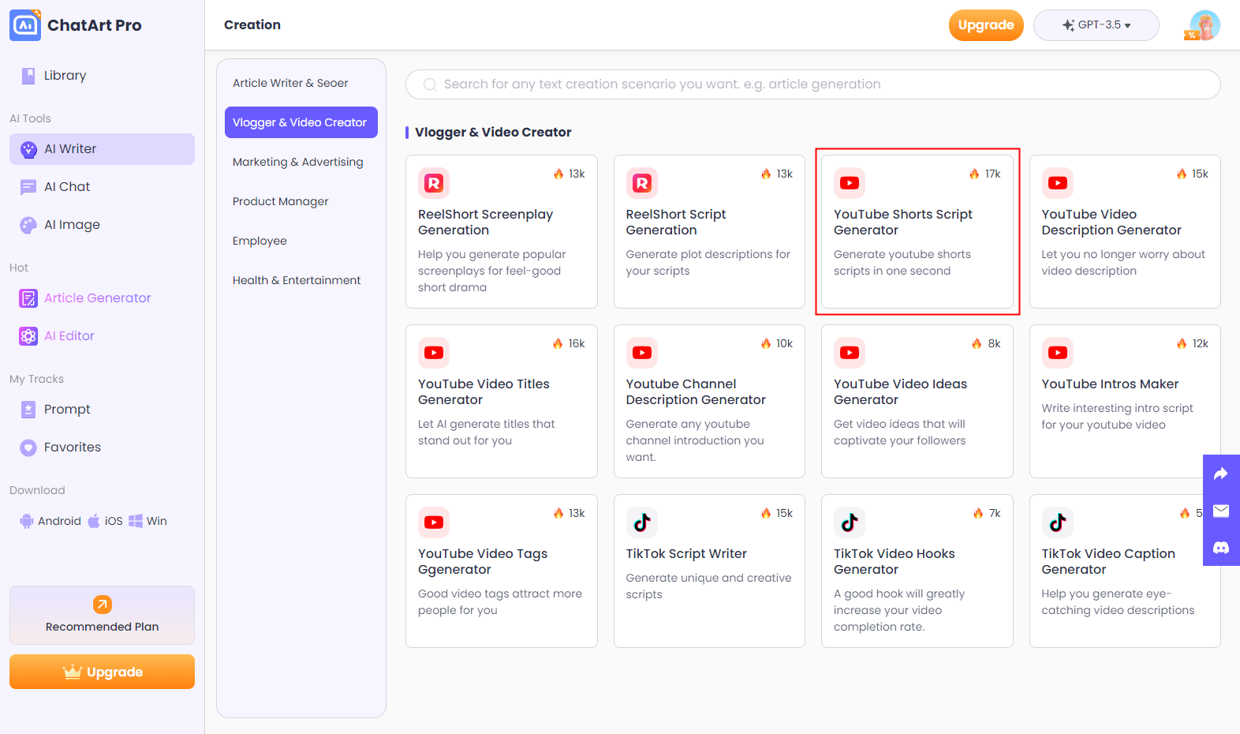Click the ReelShort Script Generation icon

[x=642, y=183]
